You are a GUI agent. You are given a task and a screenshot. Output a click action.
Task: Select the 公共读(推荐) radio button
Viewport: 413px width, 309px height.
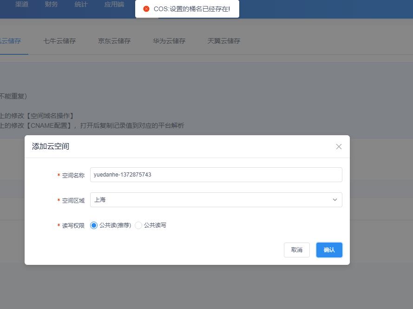pyautogui.click(x=94, y=225)
